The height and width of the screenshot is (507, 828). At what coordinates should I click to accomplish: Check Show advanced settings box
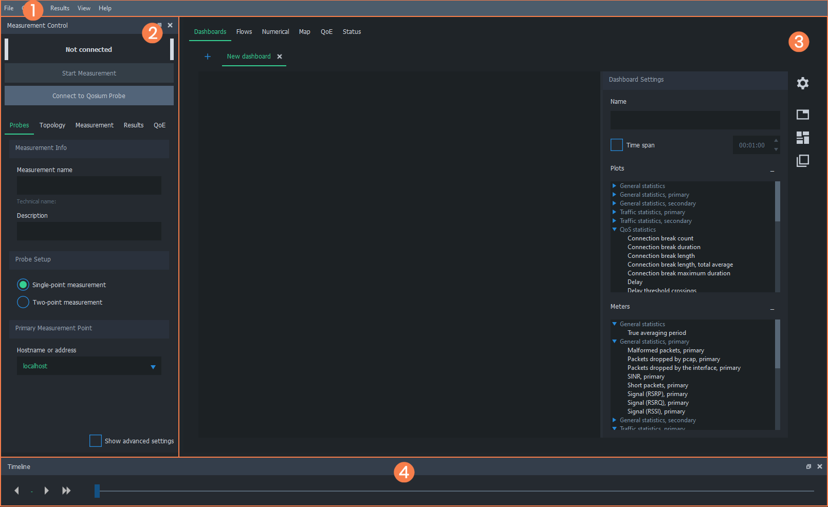click(96, 441)
